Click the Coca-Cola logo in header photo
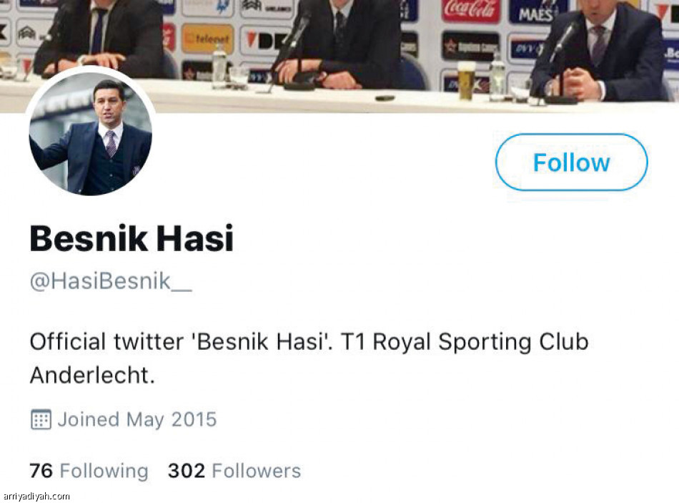 click(471, 11)
